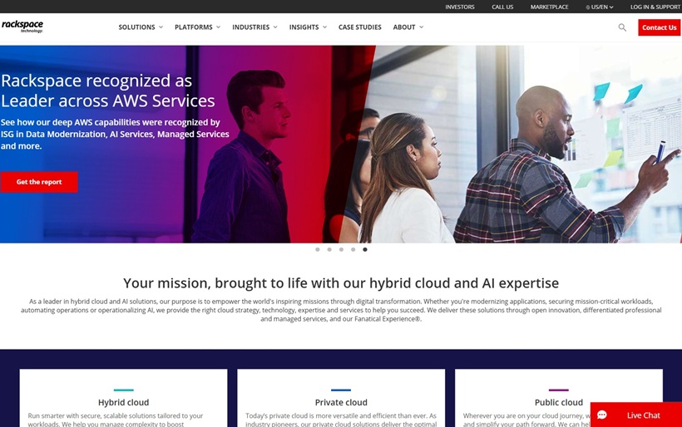The width and height of the screenshot is (682, 427).
Task: Click the Rackspace Technology logo
Action: (22, 27)
